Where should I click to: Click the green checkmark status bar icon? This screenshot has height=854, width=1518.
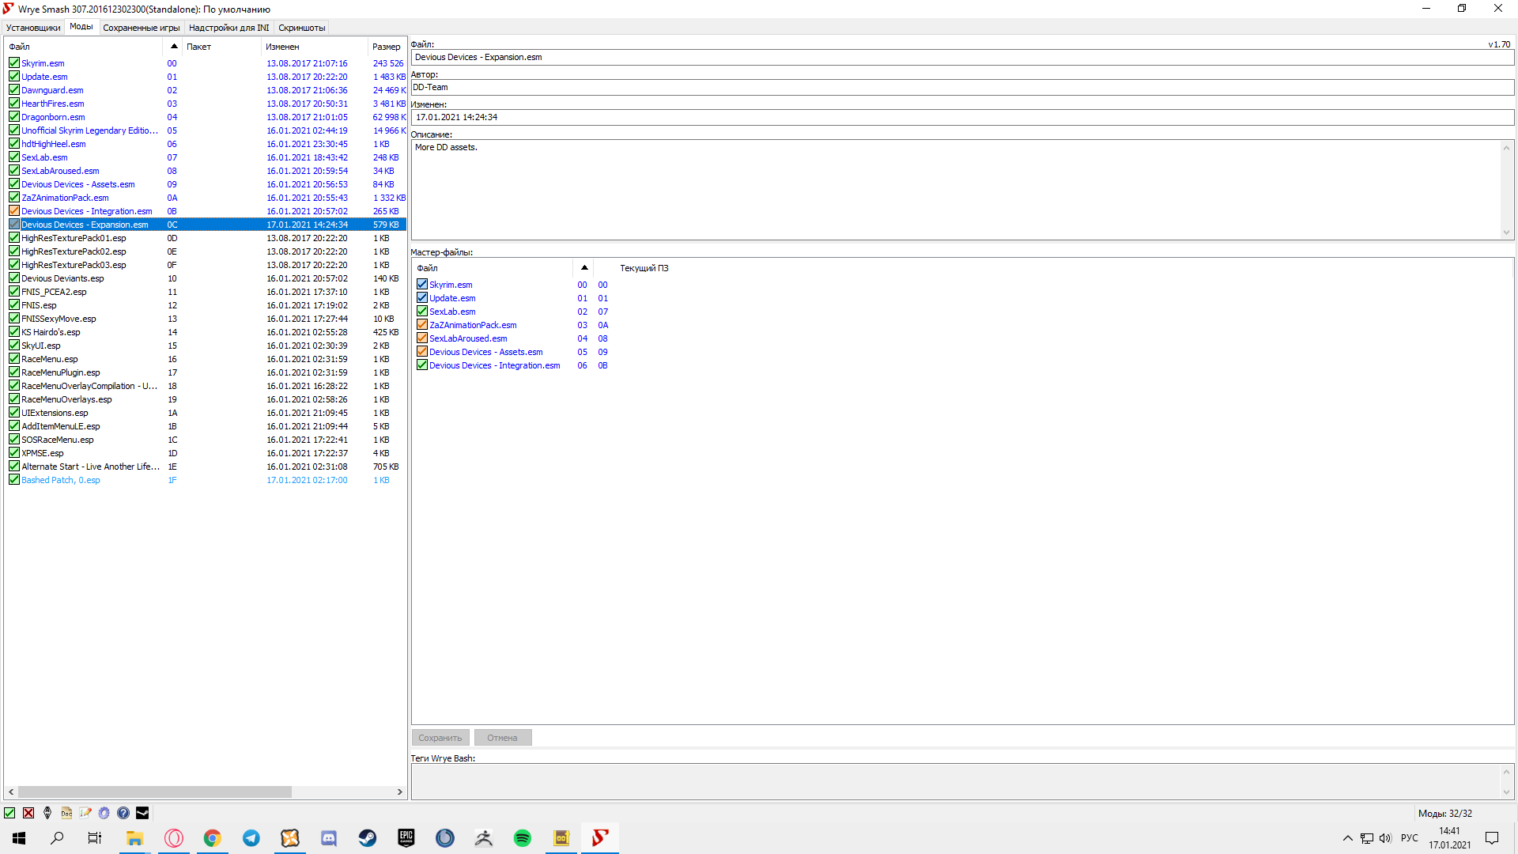tap(9, 813)
